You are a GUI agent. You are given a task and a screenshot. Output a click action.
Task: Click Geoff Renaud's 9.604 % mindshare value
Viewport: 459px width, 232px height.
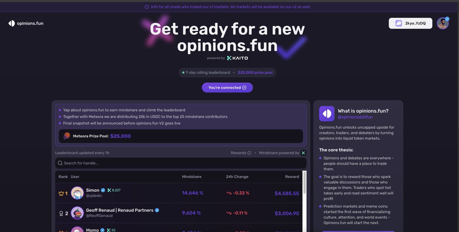[x=191, y=213]
